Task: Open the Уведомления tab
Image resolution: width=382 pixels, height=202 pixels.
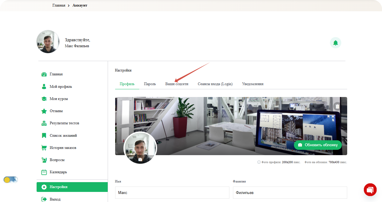Action: pos(253,84)
